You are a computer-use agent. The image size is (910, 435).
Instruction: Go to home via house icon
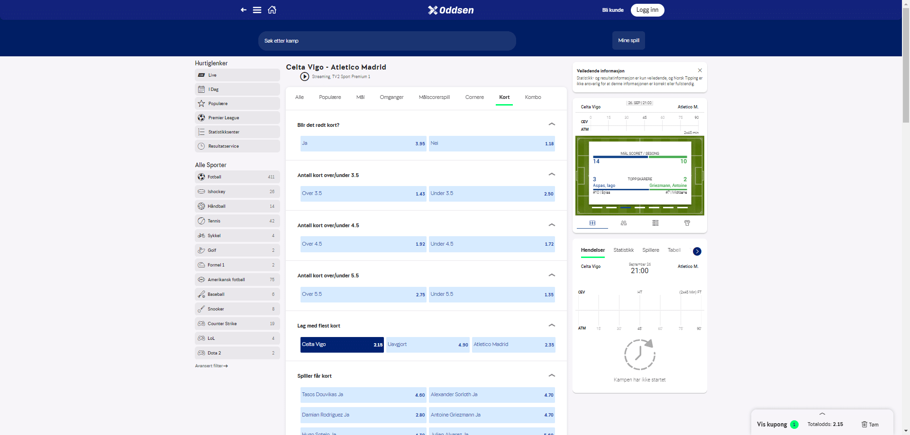click(x=272, y=10)
